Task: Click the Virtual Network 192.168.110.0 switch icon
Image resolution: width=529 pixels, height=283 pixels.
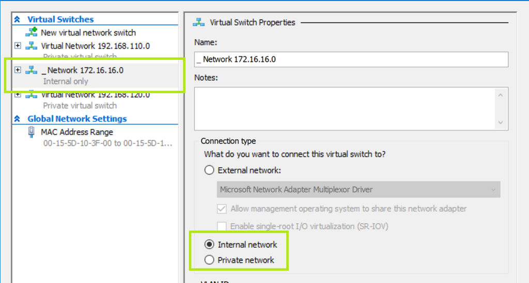Action: pos(32,46)
